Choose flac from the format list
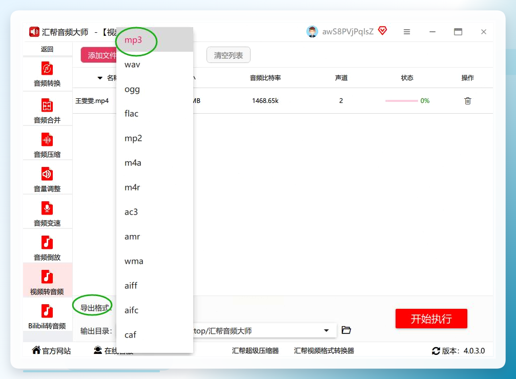This screenshot has height=379, width=516. pos(155,114)
